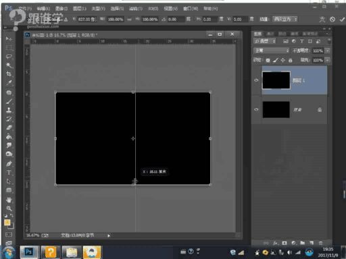
Task: Select the Move tool
Action: [x=9, y=38]
